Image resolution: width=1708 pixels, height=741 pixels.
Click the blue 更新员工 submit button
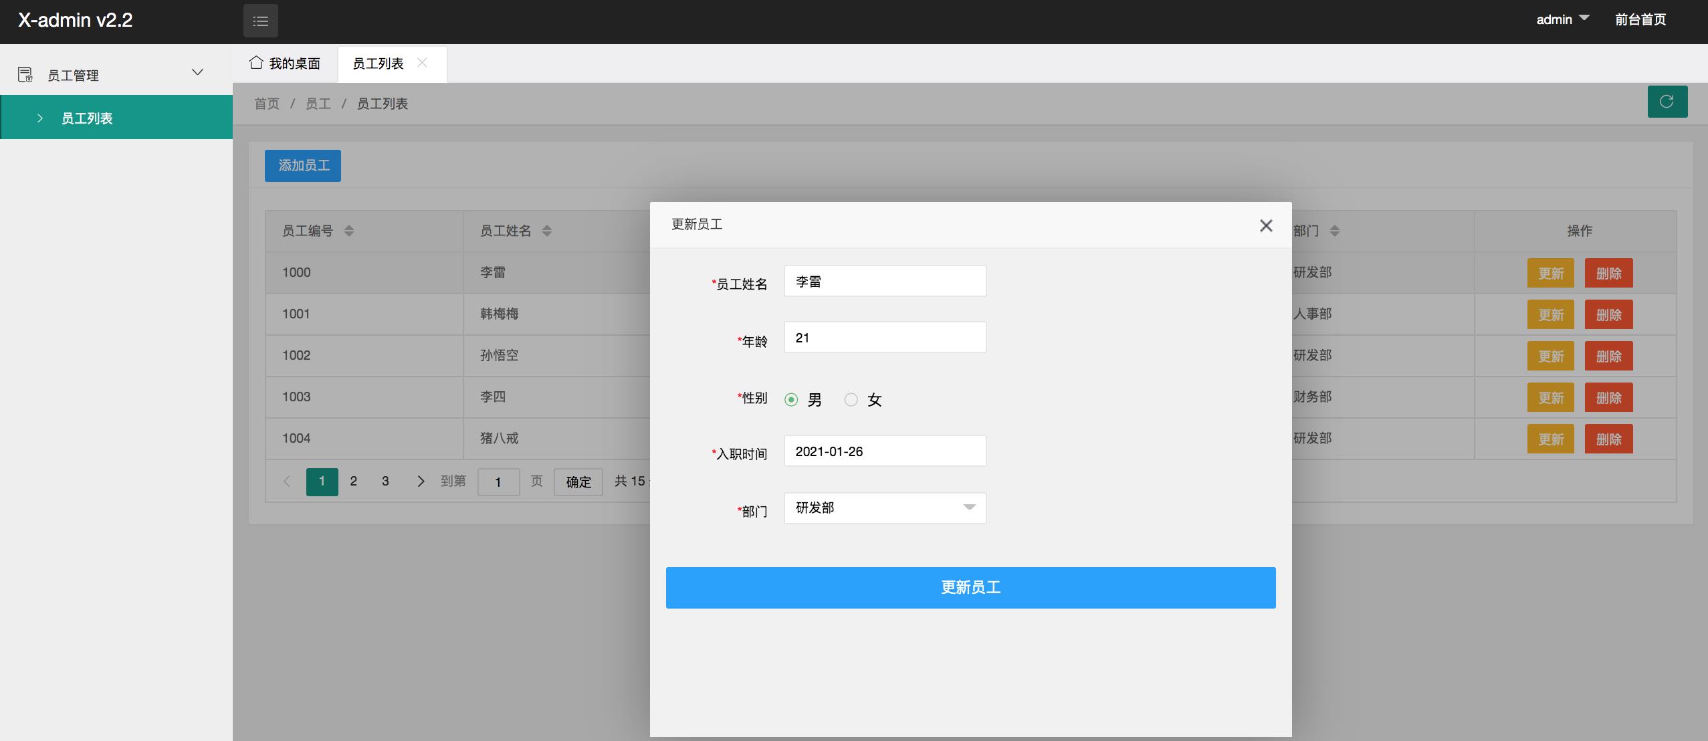[970, 587]
